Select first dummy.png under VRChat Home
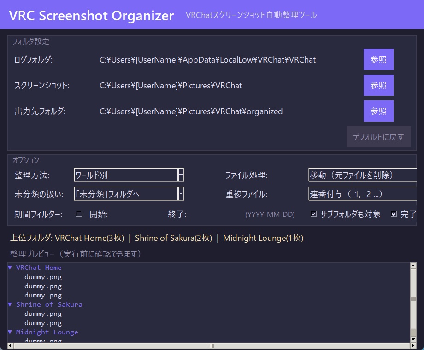The width and height of the screenshot is (424, 350). pyautogui.click(x=43, y=277)
